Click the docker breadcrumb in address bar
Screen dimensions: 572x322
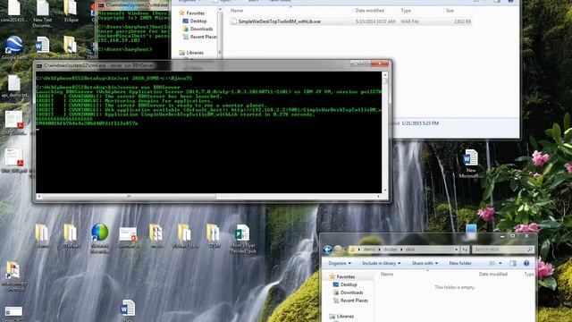pyautogui.click(x=390, y=250)
